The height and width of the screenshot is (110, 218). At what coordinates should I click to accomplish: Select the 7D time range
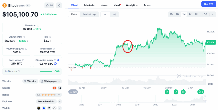(177, 14)
